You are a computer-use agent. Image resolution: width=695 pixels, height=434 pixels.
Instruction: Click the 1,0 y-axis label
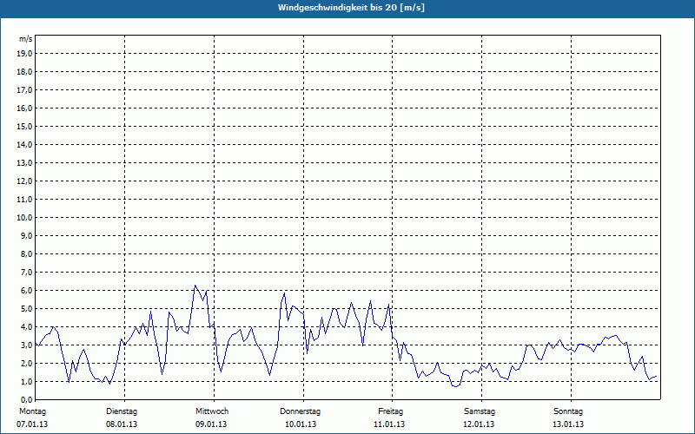(27, 381)
